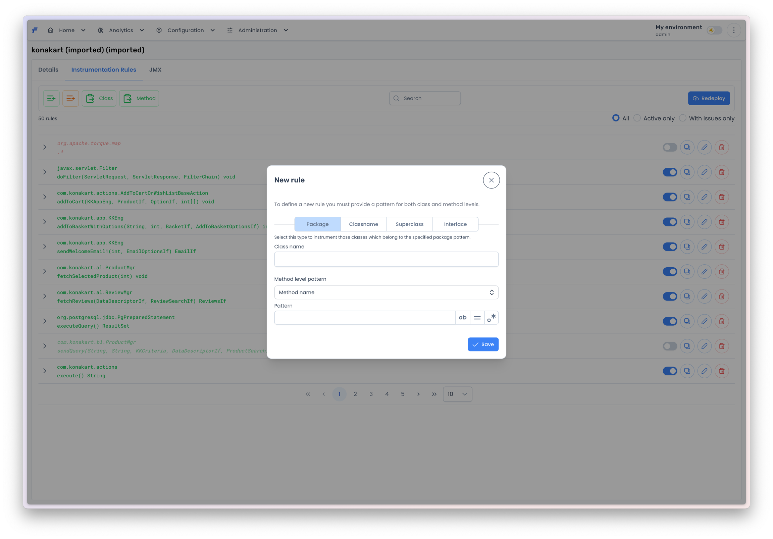The width and height of the screenshot is (773, 539).
Task: Select the Interface rule type tab
Action: pos(455,224)
